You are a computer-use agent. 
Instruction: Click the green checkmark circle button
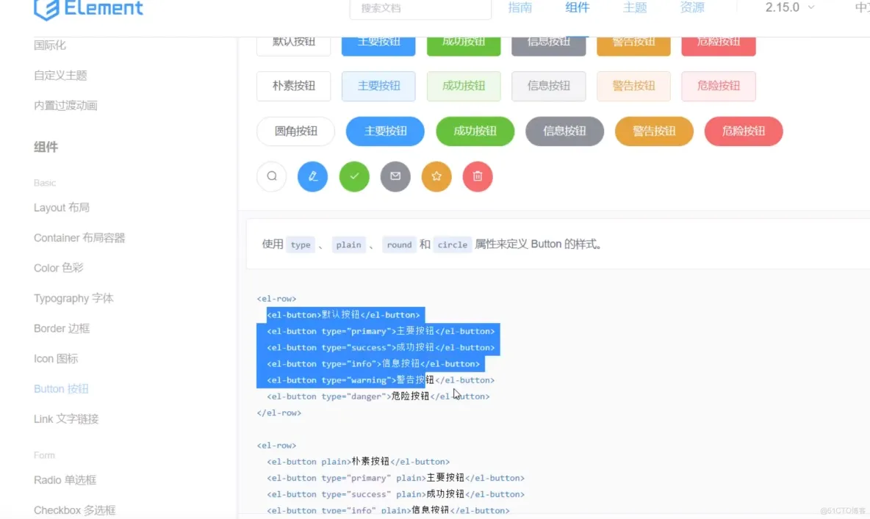tap(353, 176)
